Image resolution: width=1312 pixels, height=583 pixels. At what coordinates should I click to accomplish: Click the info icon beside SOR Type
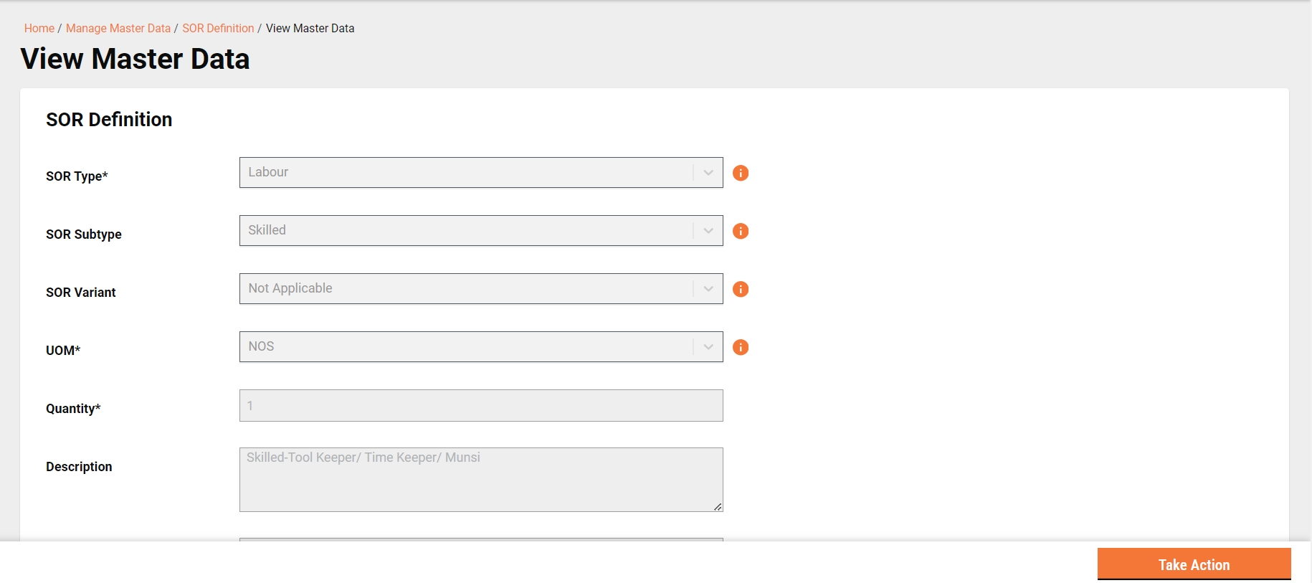click(x=741, y=173)
